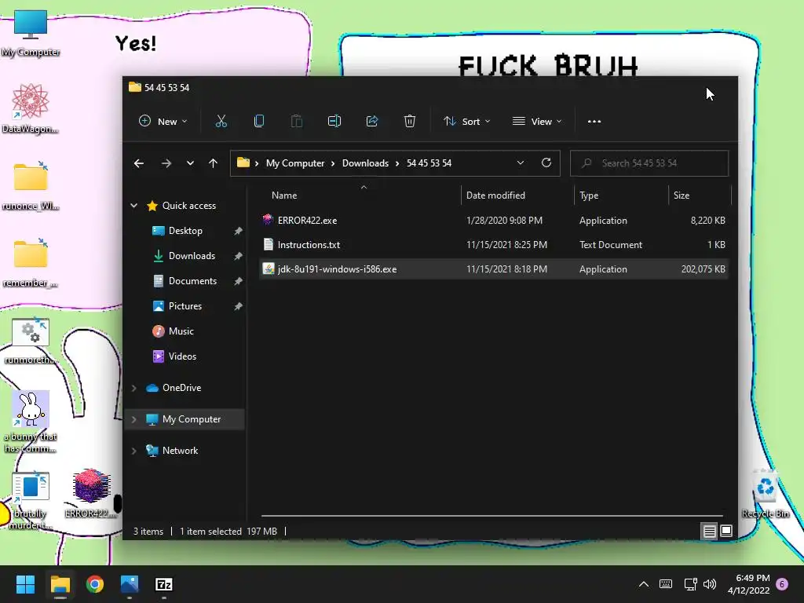Switch to details view layout icon
This screenshot has width=804, height=603.
pos(709,532)
